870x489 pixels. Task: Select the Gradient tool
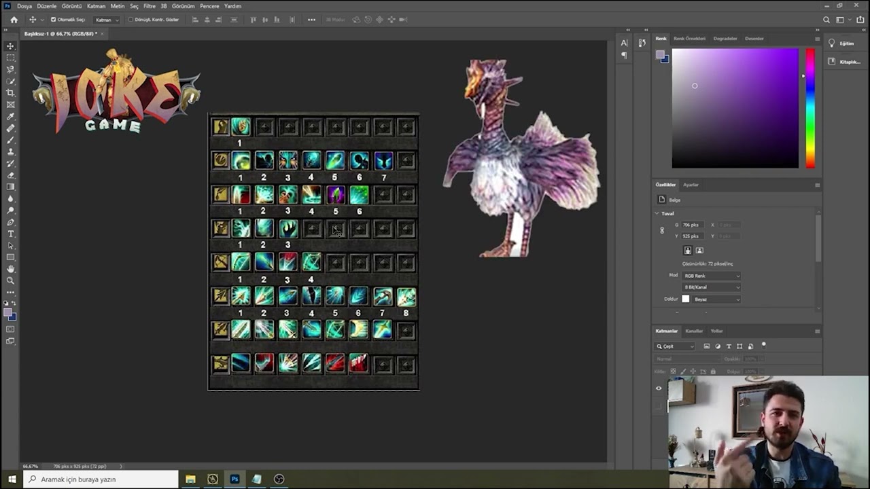click(10, 187)
